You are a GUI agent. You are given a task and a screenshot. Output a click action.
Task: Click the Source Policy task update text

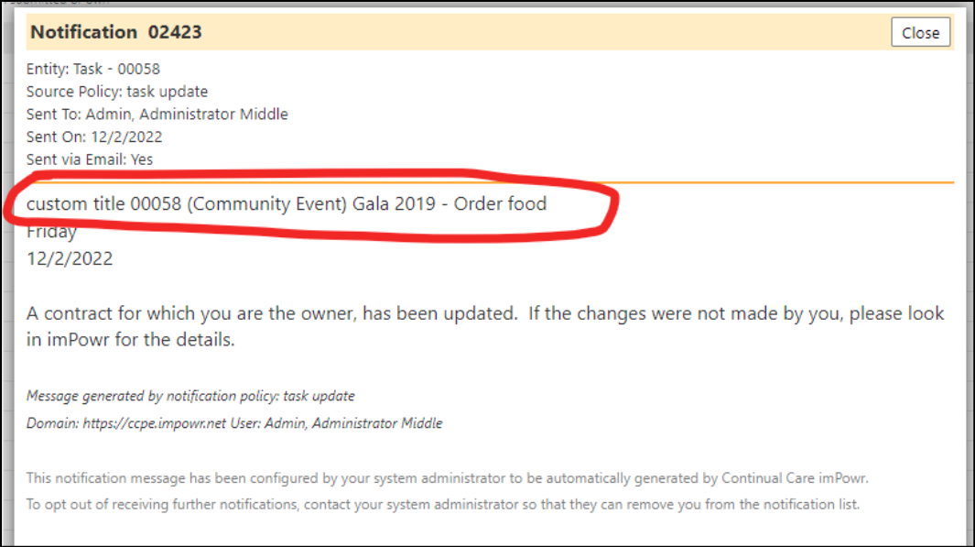pyautogui.click(x=117, y=92)
